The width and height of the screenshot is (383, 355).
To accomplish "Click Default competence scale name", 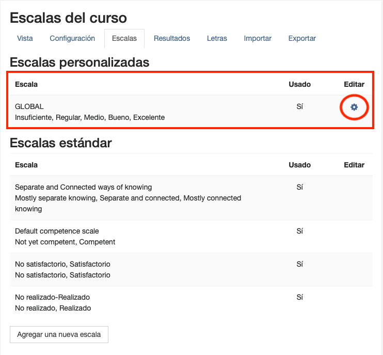I will [x=57, y=231].
